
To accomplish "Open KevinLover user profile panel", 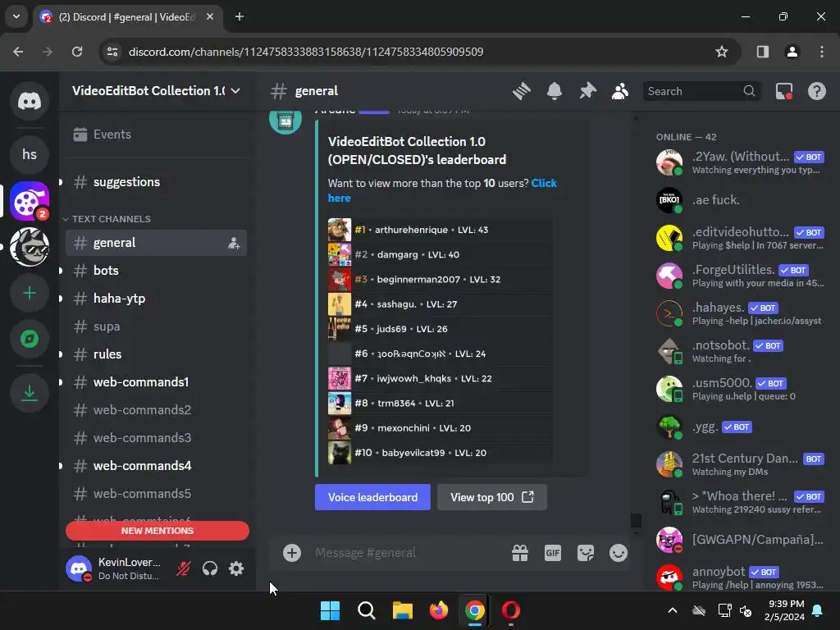I will coord(115,568).
